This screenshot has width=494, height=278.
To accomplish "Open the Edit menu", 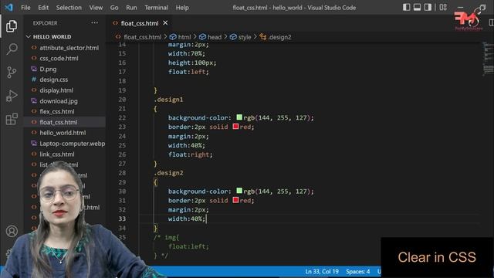I will tap(43, 8).
